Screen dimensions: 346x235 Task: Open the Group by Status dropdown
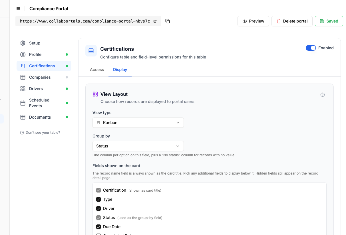(138, 146)
